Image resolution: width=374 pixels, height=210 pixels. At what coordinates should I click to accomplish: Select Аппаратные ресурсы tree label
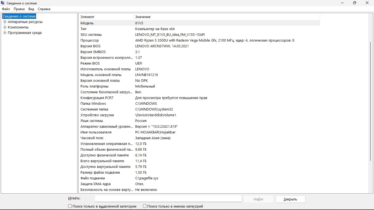[x=25, y=22]
